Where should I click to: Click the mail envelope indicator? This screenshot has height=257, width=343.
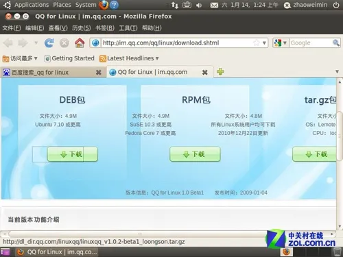click(x=214, y=5)
